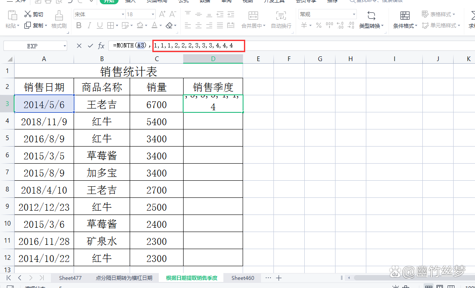Screen dimensions: 475x288
Task: Decrease font size with A- icon
Action: click(173, 14)
